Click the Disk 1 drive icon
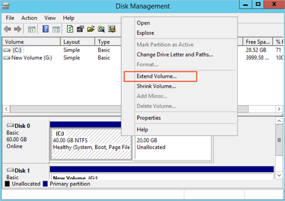Image resolution: width=285 pixels, height=201 pixels. coord(10,170)
